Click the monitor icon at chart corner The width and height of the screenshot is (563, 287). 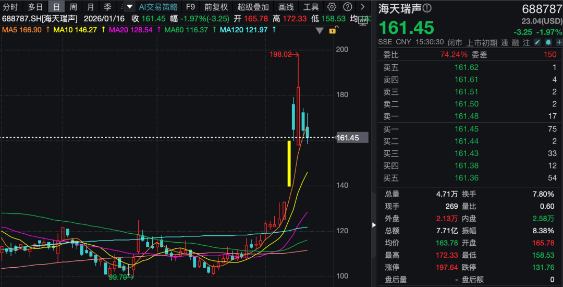(363, 22)
